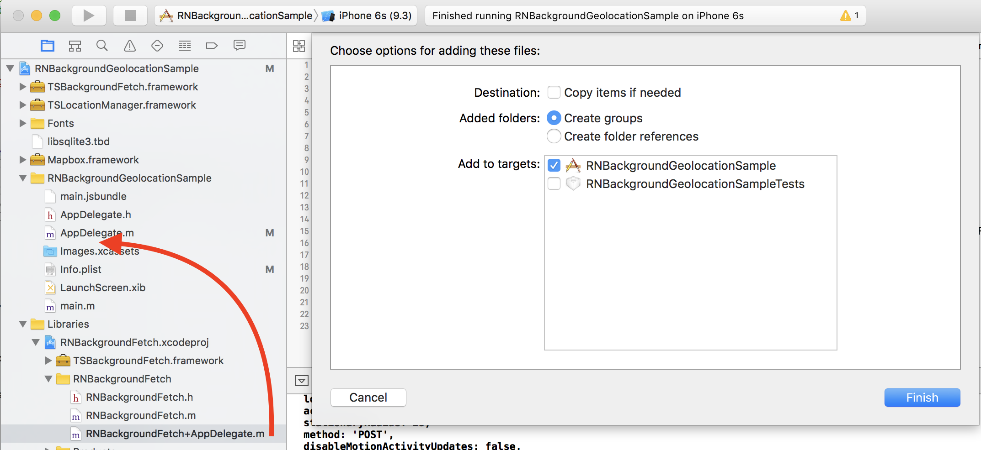Expand the Fonts folder

(22, 123)
